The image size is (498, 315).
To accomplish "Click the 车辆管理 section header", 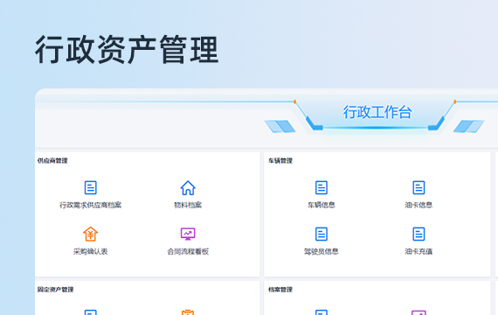I will click(x=280, y=161).
